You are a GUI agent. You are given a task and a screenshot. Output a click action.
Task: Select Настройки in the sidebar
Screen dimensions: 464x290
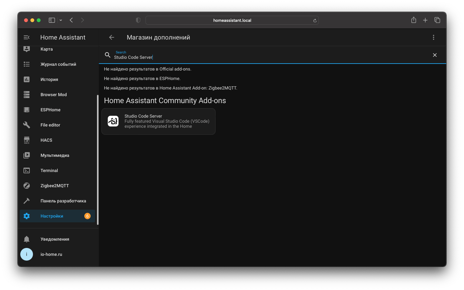tap(52, 216)
